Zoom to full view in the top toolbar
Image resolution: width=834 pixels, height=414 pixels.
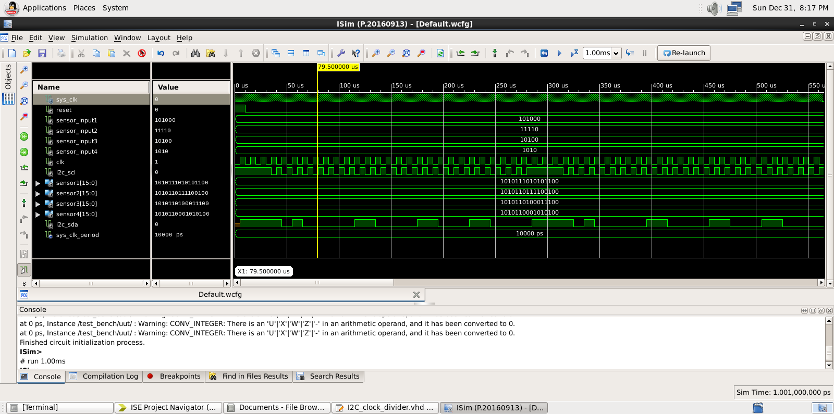(406, 53)
